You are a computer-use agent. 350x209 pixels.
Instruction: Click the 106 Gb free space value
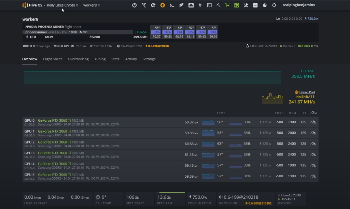point(132,197)
